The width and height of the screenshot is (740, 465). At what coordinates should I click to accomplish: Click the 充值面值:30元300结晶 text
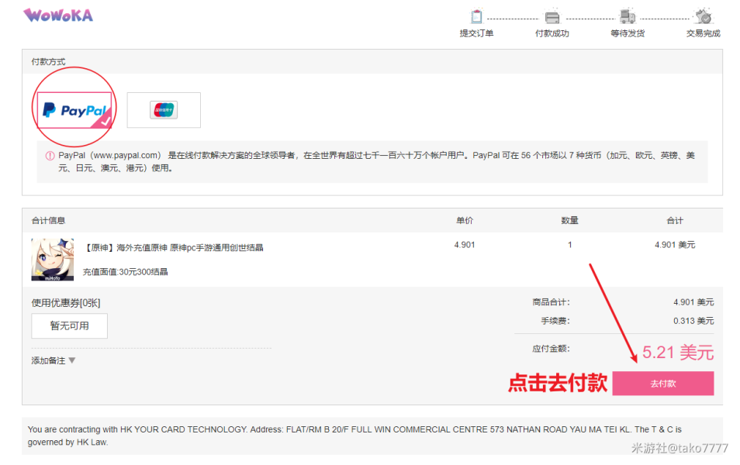126,272
